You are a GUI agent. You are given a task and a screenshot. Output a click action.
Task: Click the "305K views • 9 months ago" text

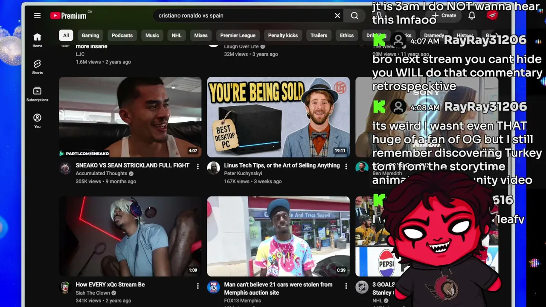click(x=106, y=182)
